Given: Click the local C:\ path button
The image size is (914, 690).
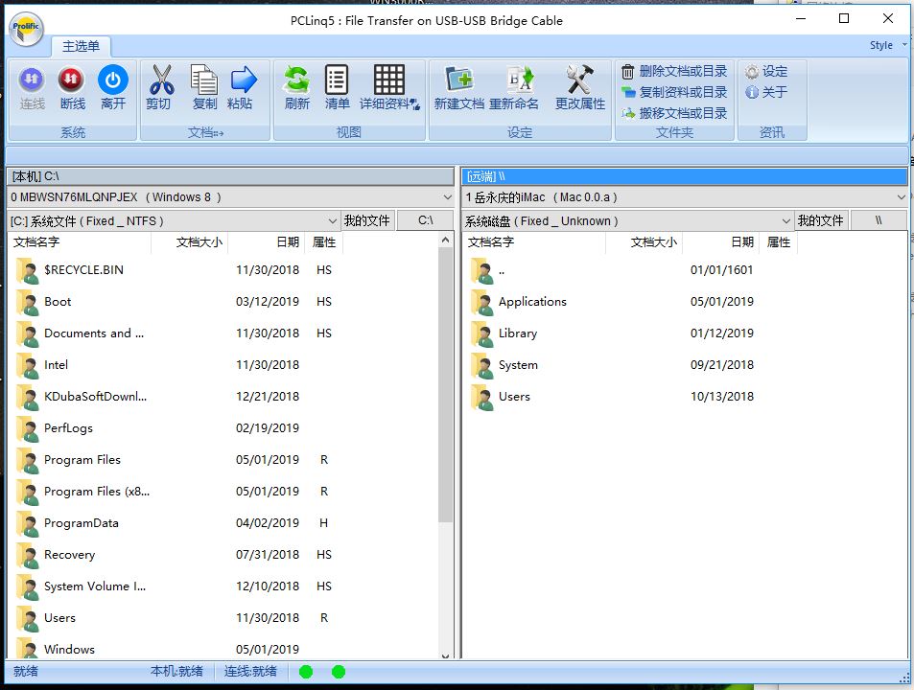Looking at the screenshot, I should [x=426, y=220].
